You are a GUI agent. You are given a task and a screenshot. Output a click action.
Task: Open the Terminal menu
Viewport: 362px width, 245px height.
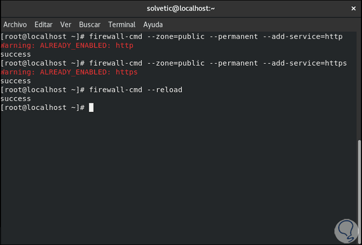pos(122,24)
